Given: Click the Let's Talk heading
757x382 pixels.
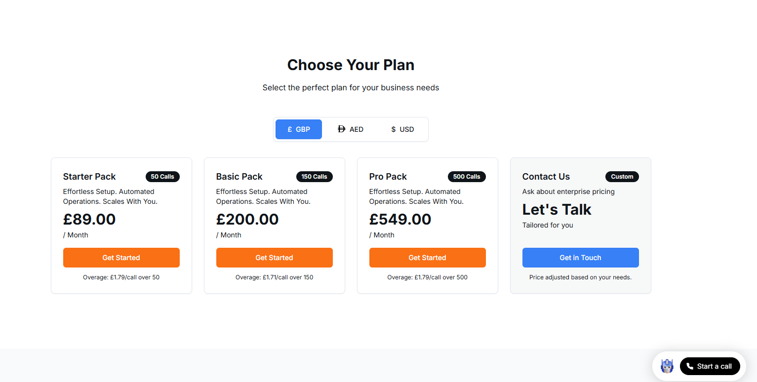Looking at the screenshot, I should [x=557, y=210].
